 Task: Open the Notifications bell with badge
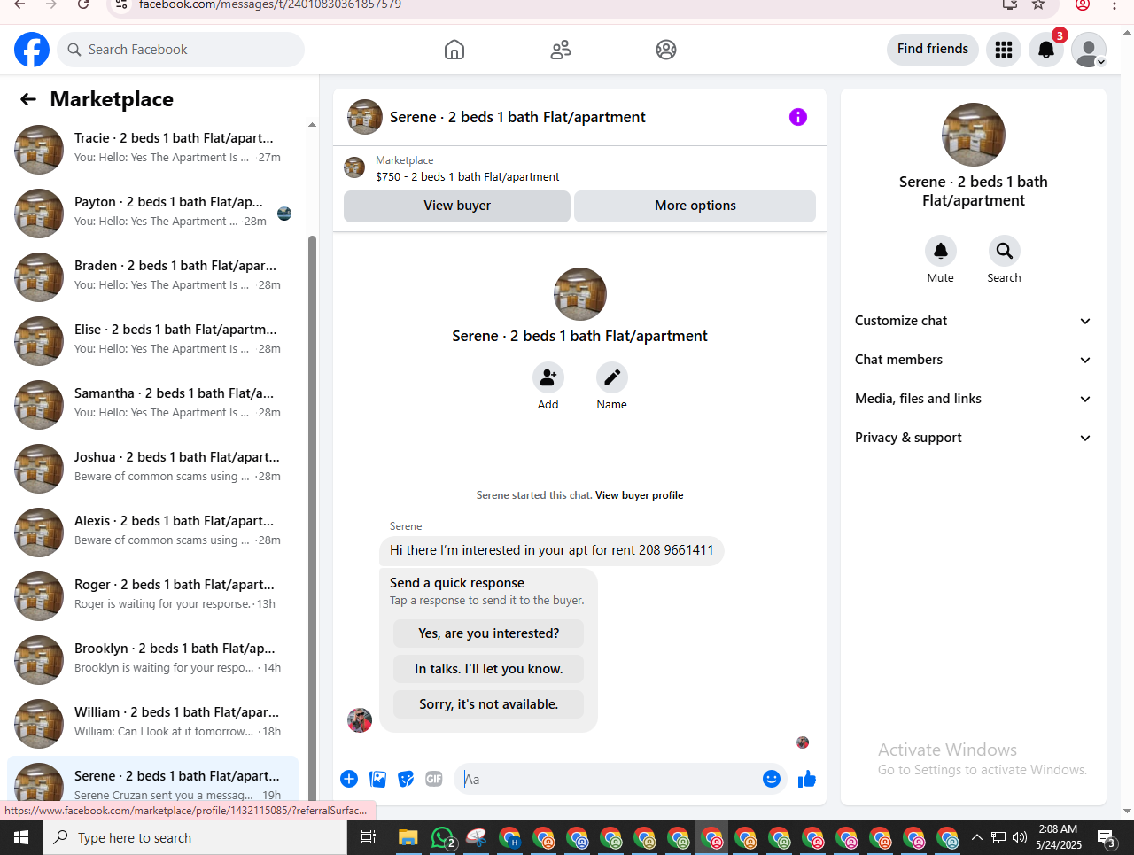(1046, 50)
